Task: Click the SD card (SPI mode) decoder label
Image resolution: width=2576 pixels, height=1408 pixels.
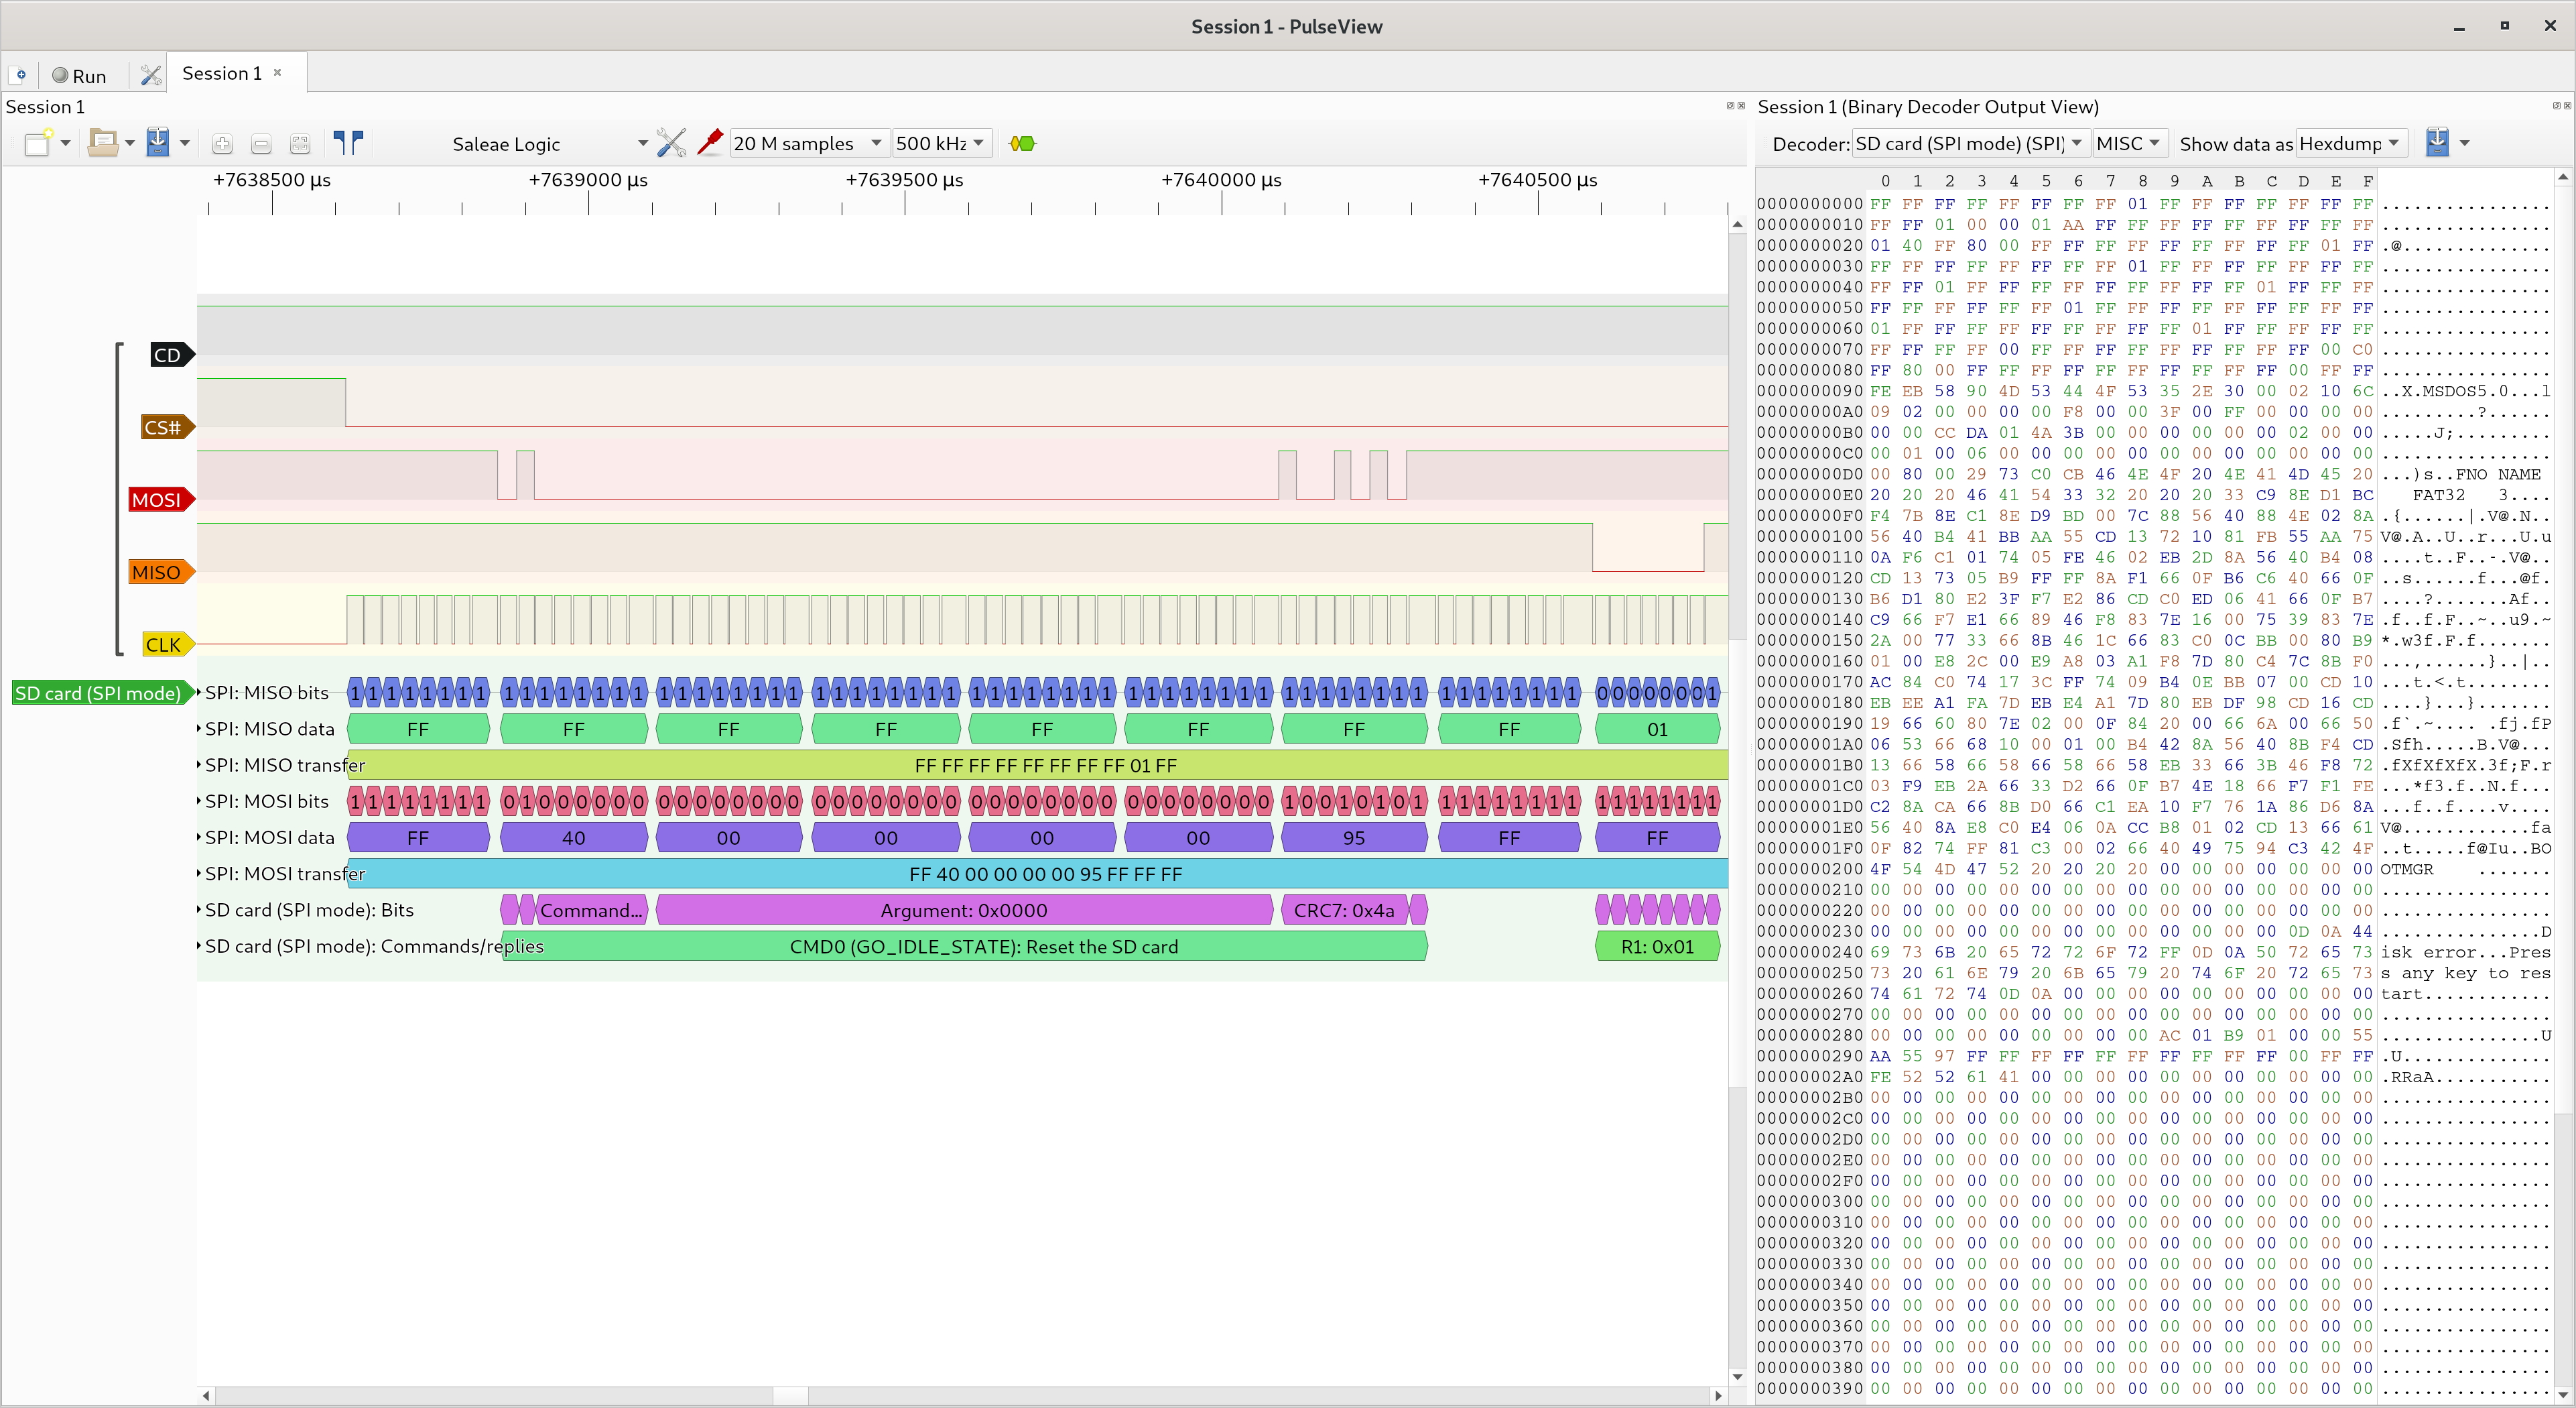Action: click(98, 693)
